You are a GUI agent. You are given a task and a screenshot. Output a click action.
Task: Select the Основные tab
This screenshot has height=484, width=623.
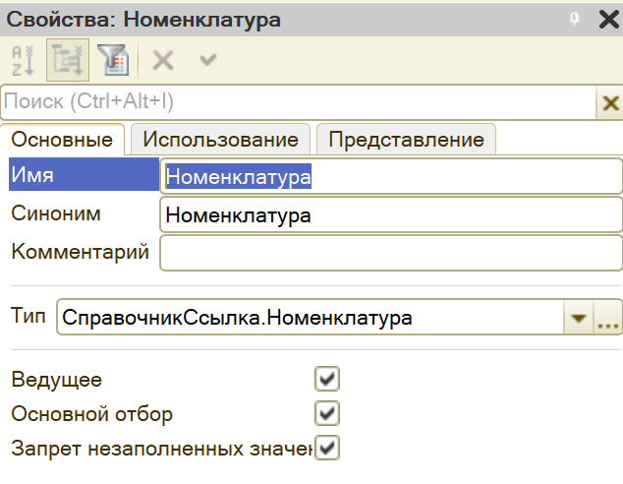click(61, 139)
